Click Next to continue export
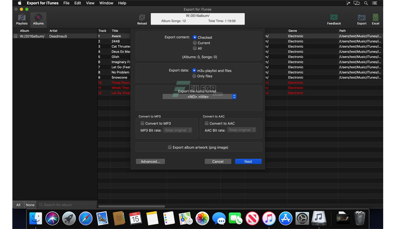Image resolution: width=396 pixels, height=229 pixels. click(248, 161)
